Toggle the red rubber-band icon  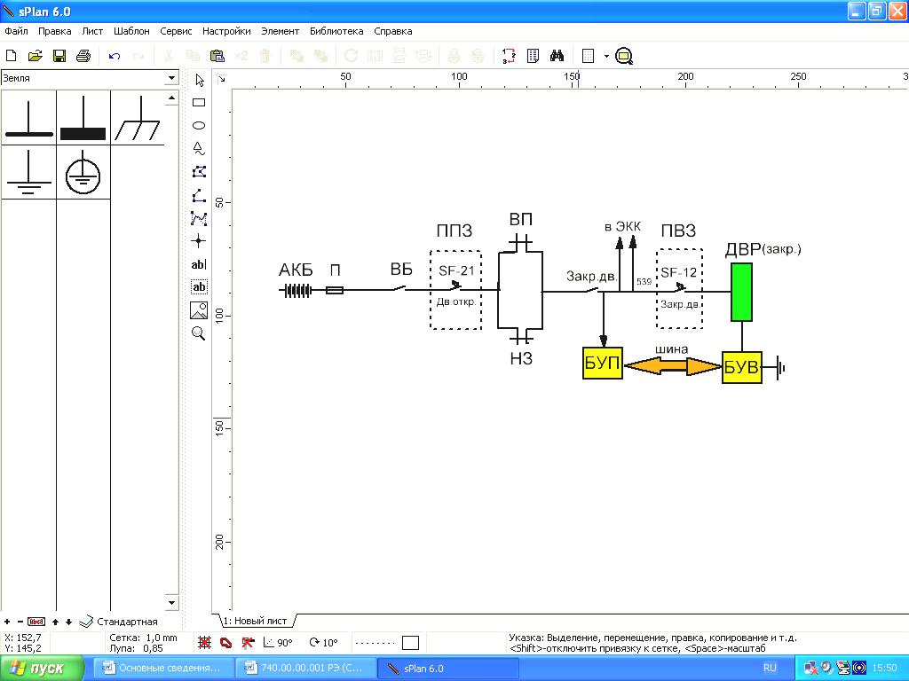click(226, 642)
